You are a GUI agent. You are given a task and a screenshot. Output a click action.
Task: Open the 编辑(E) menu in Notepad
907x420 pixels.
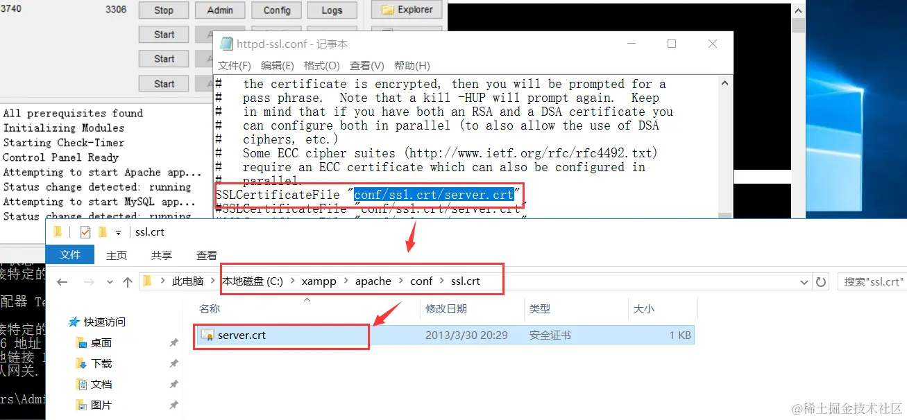(278, 66)
